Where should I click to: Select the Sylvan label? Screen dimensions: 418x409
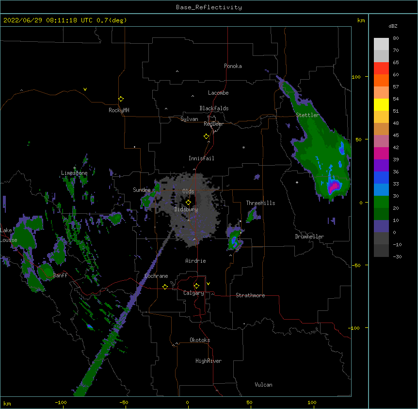189,119
